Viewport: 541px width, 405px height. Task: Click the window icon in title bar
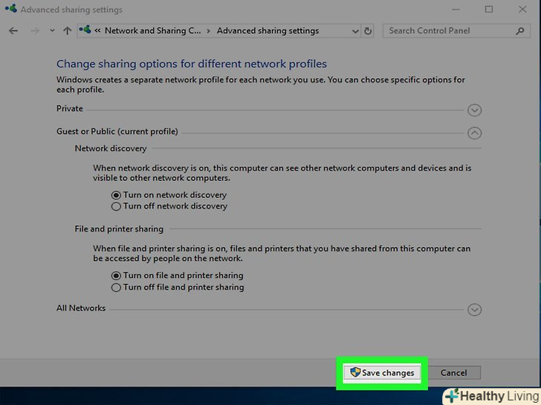click(x=11, y=9)
